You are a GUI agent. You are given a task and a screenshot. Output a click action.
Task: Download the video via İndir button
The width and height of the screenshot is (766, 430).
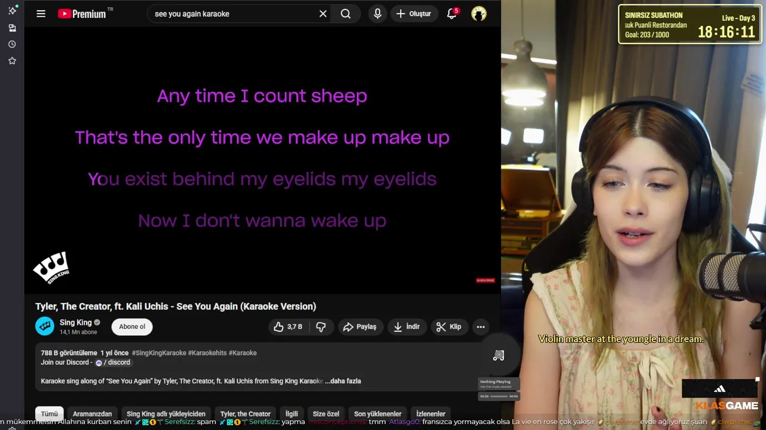click(407, 327)
